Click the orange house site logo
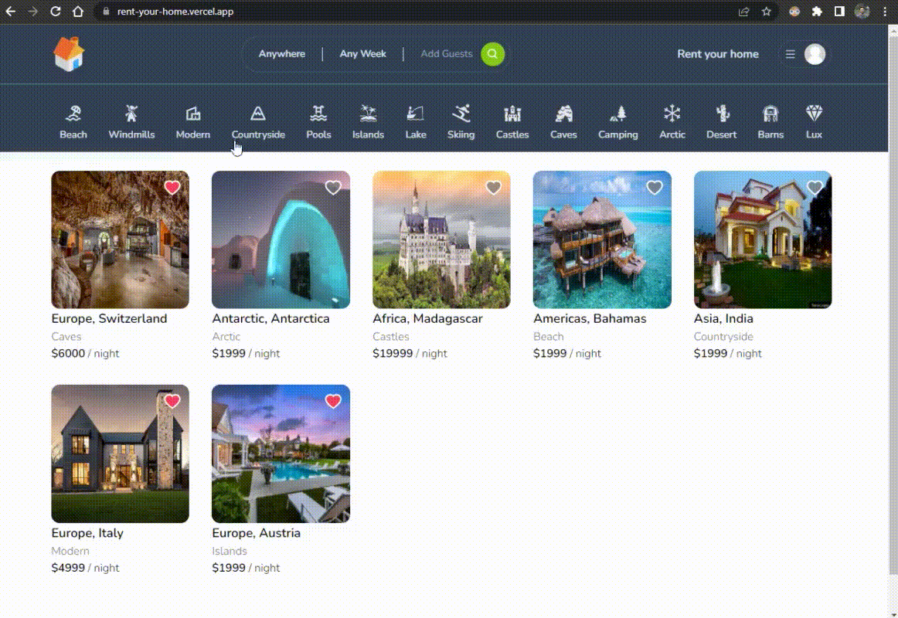Viewport: 898px width, 618px height. (69, 54)
